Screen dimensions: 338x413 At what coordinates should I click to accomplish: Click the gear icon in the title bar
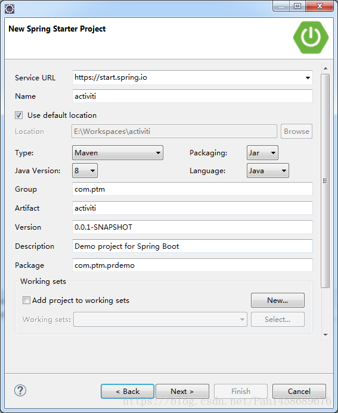point(10,9)
